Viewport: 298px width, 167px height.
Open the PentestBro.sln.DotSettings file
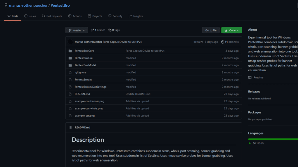(x=91, y=87)
